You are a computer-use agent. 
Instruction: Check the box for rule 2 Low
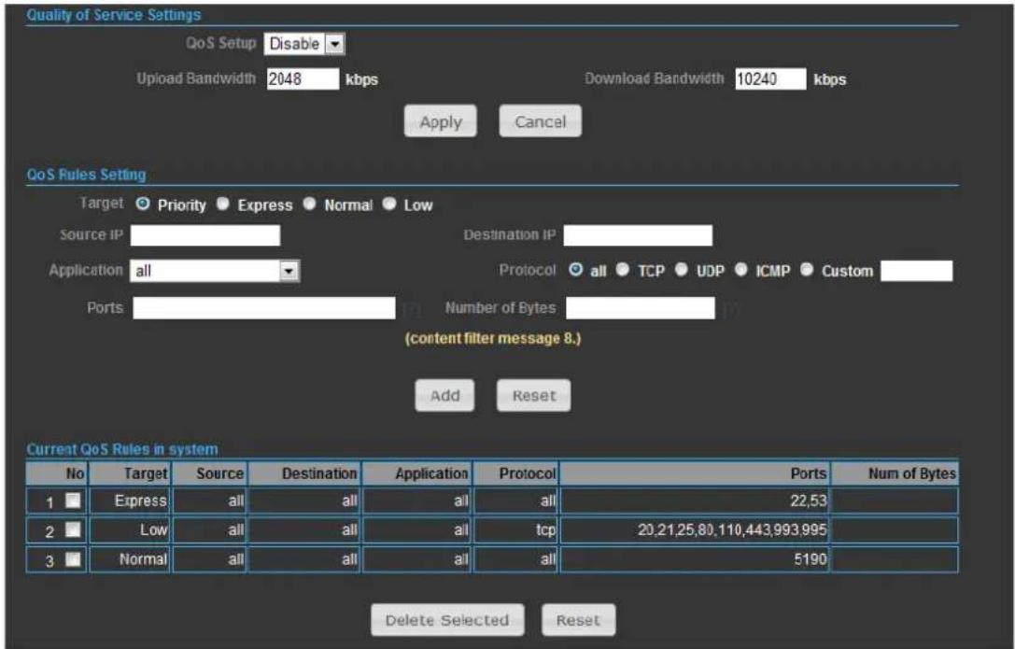(x=73, y=530)
